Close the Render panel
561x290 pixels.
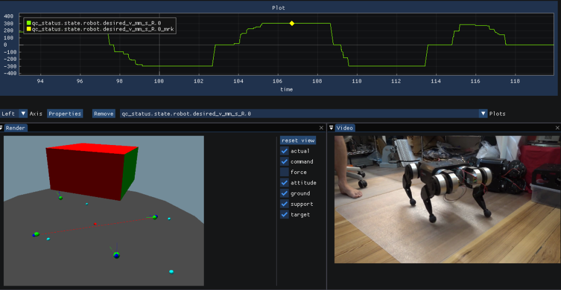322,128
